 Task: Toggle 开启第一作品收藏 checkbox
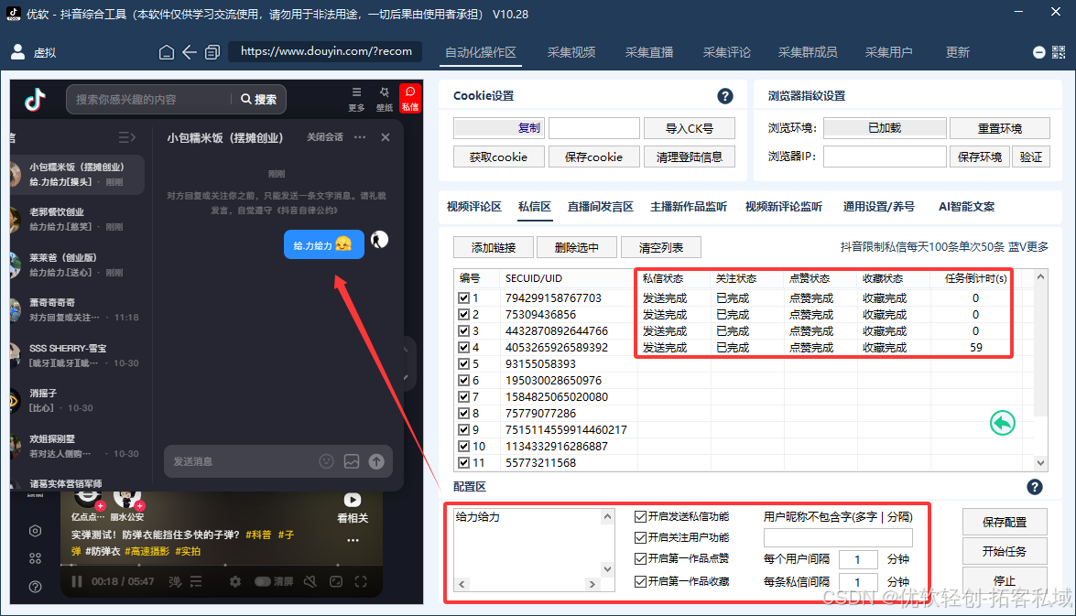[640, 582]
